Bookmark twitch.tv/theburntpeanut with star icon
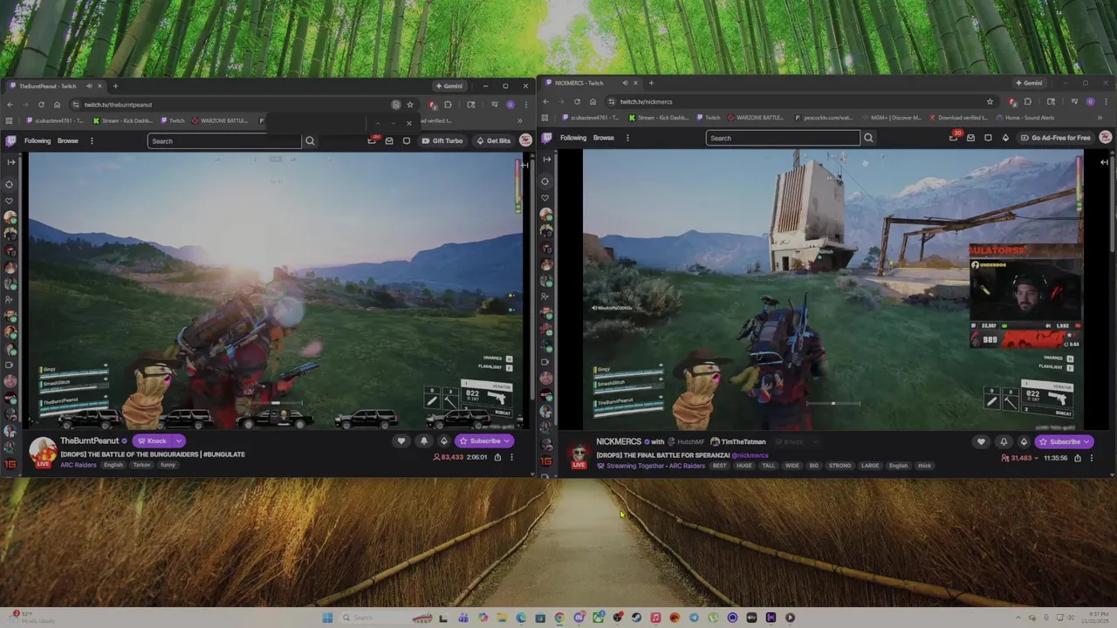1117x628 pixels. point(410,105)
